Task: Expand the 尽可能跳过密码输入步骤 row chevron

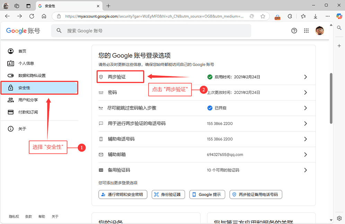Action: click(x=306, y=108)
